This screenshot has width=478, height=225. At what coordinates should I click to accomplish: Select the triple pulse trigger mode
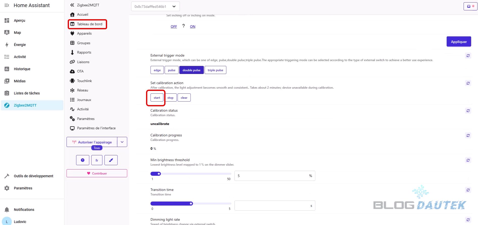point(215,70)
